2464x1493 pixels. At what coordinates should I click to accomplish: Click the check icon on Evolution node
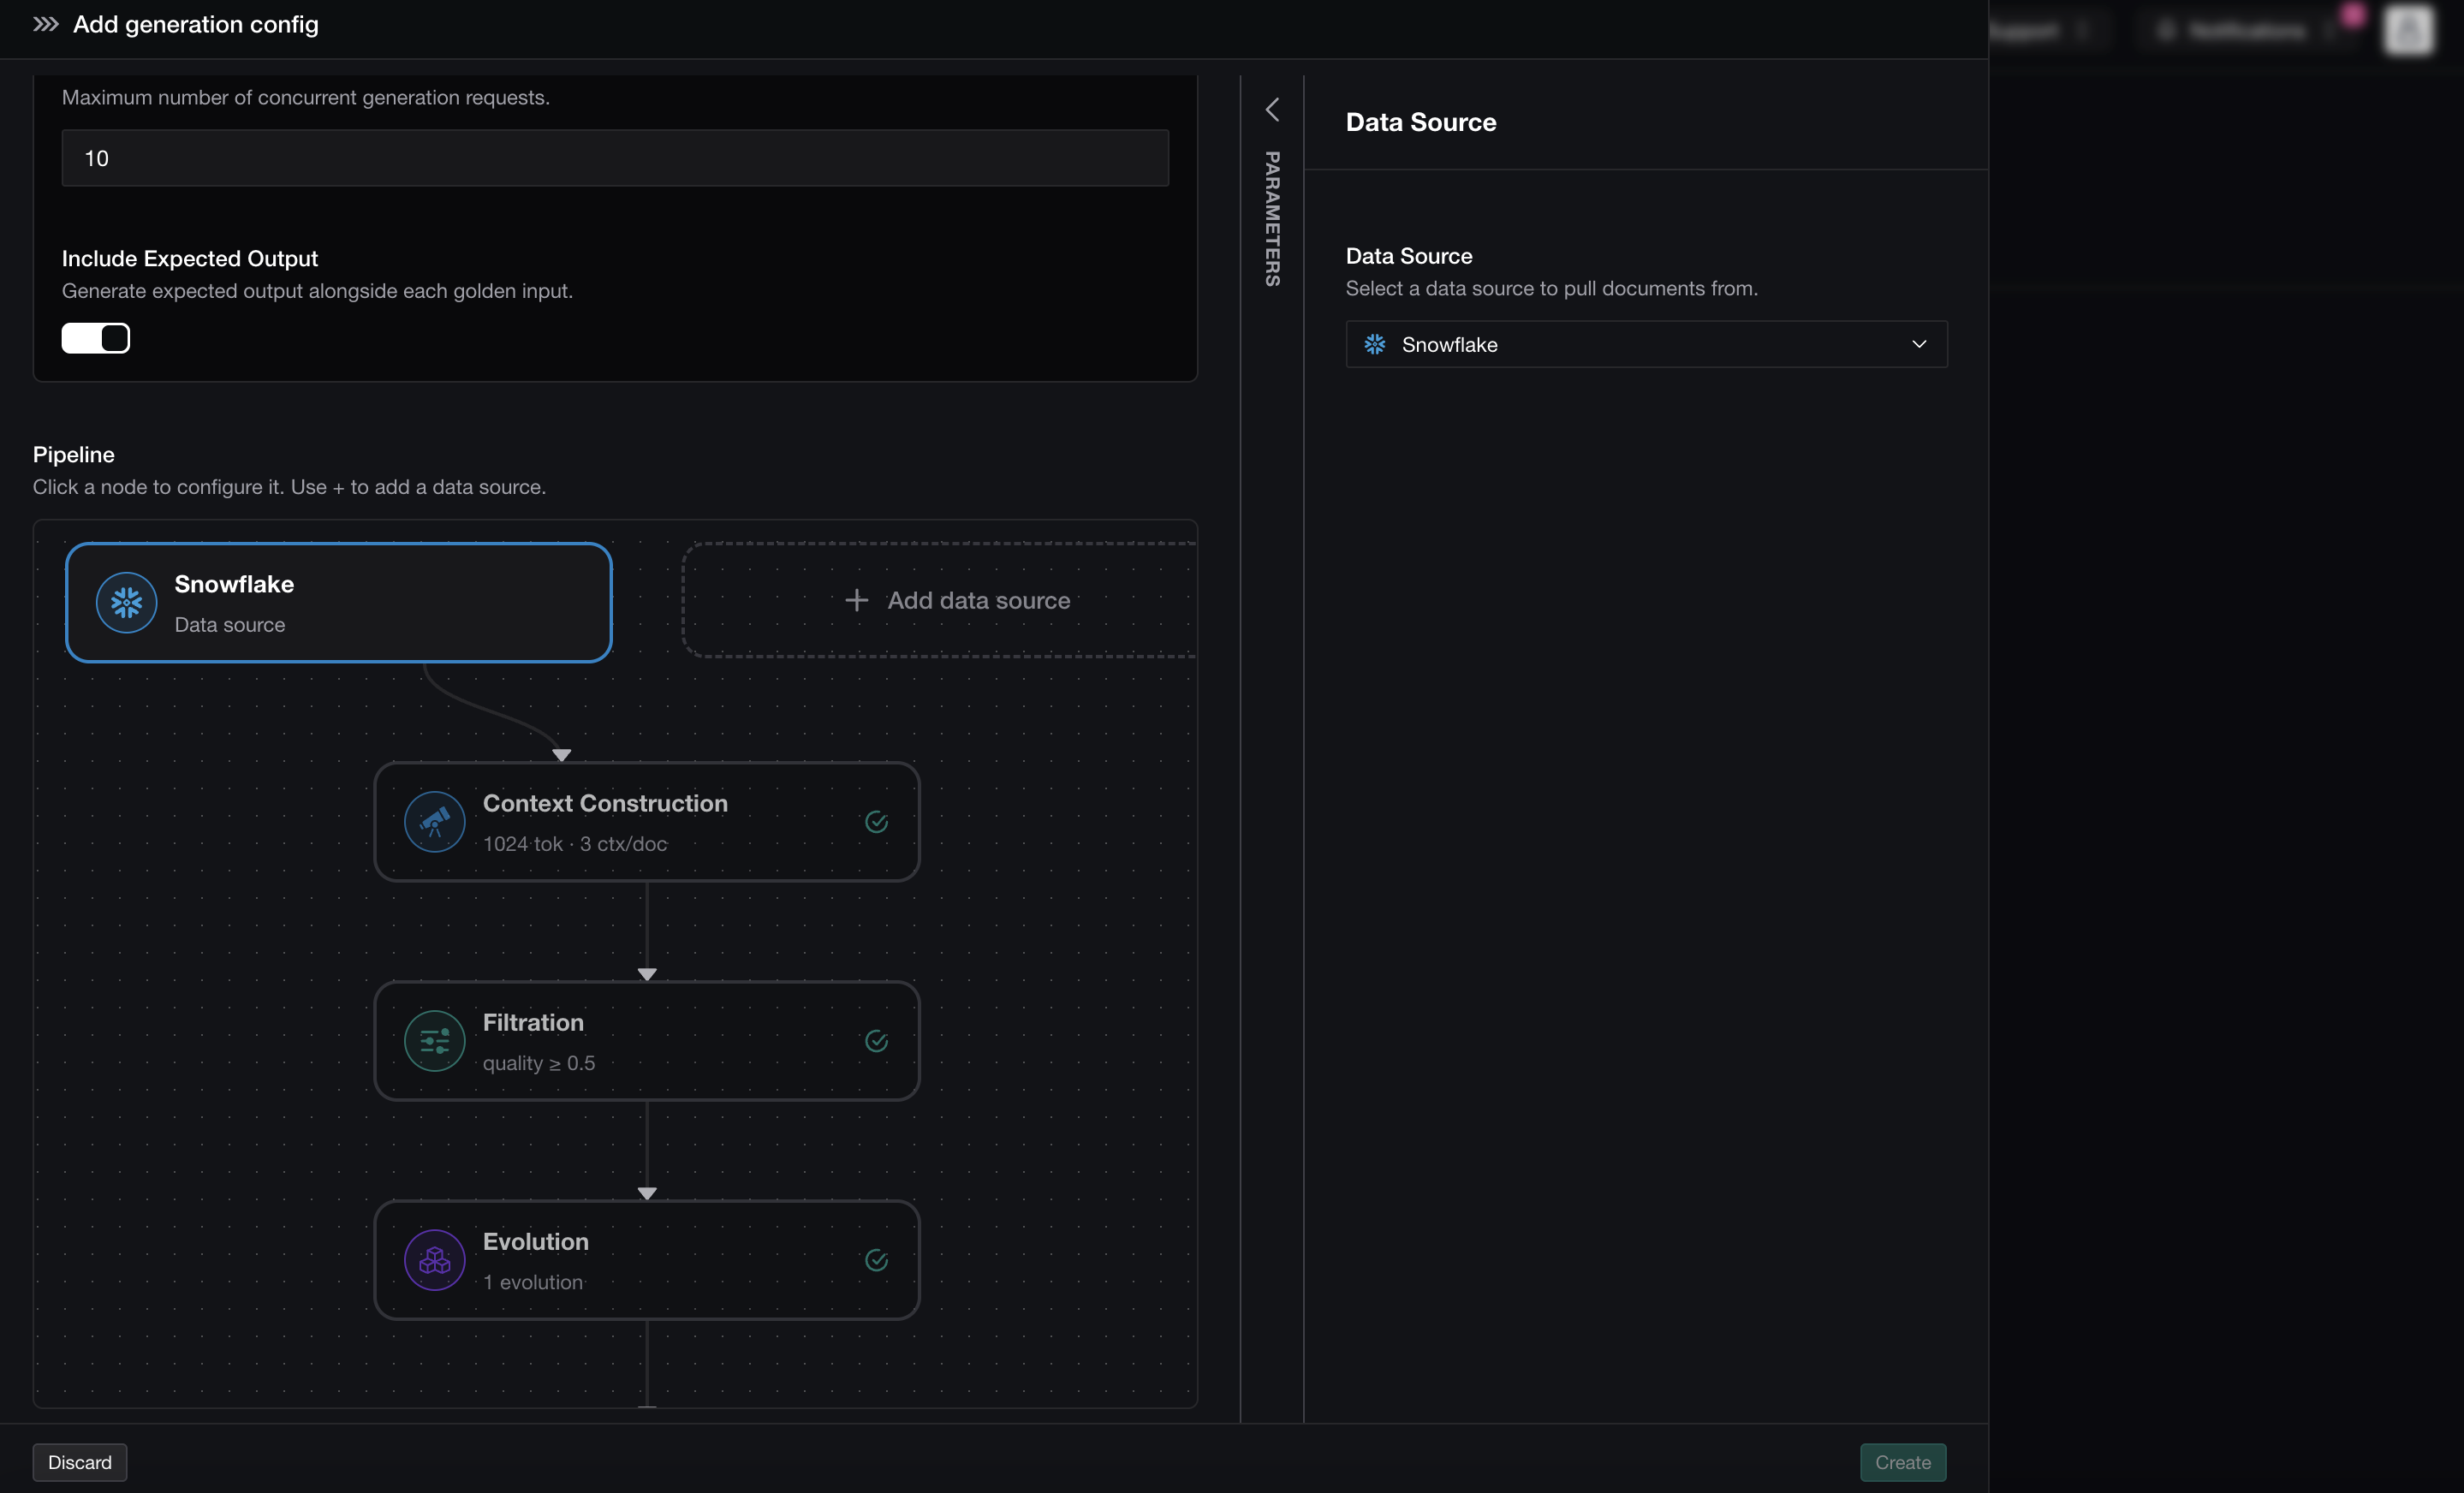(876, 1260)
